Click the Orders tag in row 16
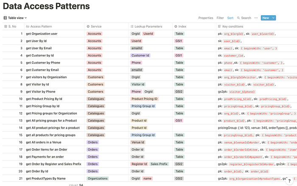Viewport: 297px width, 186px height. (x=92, y=142)
